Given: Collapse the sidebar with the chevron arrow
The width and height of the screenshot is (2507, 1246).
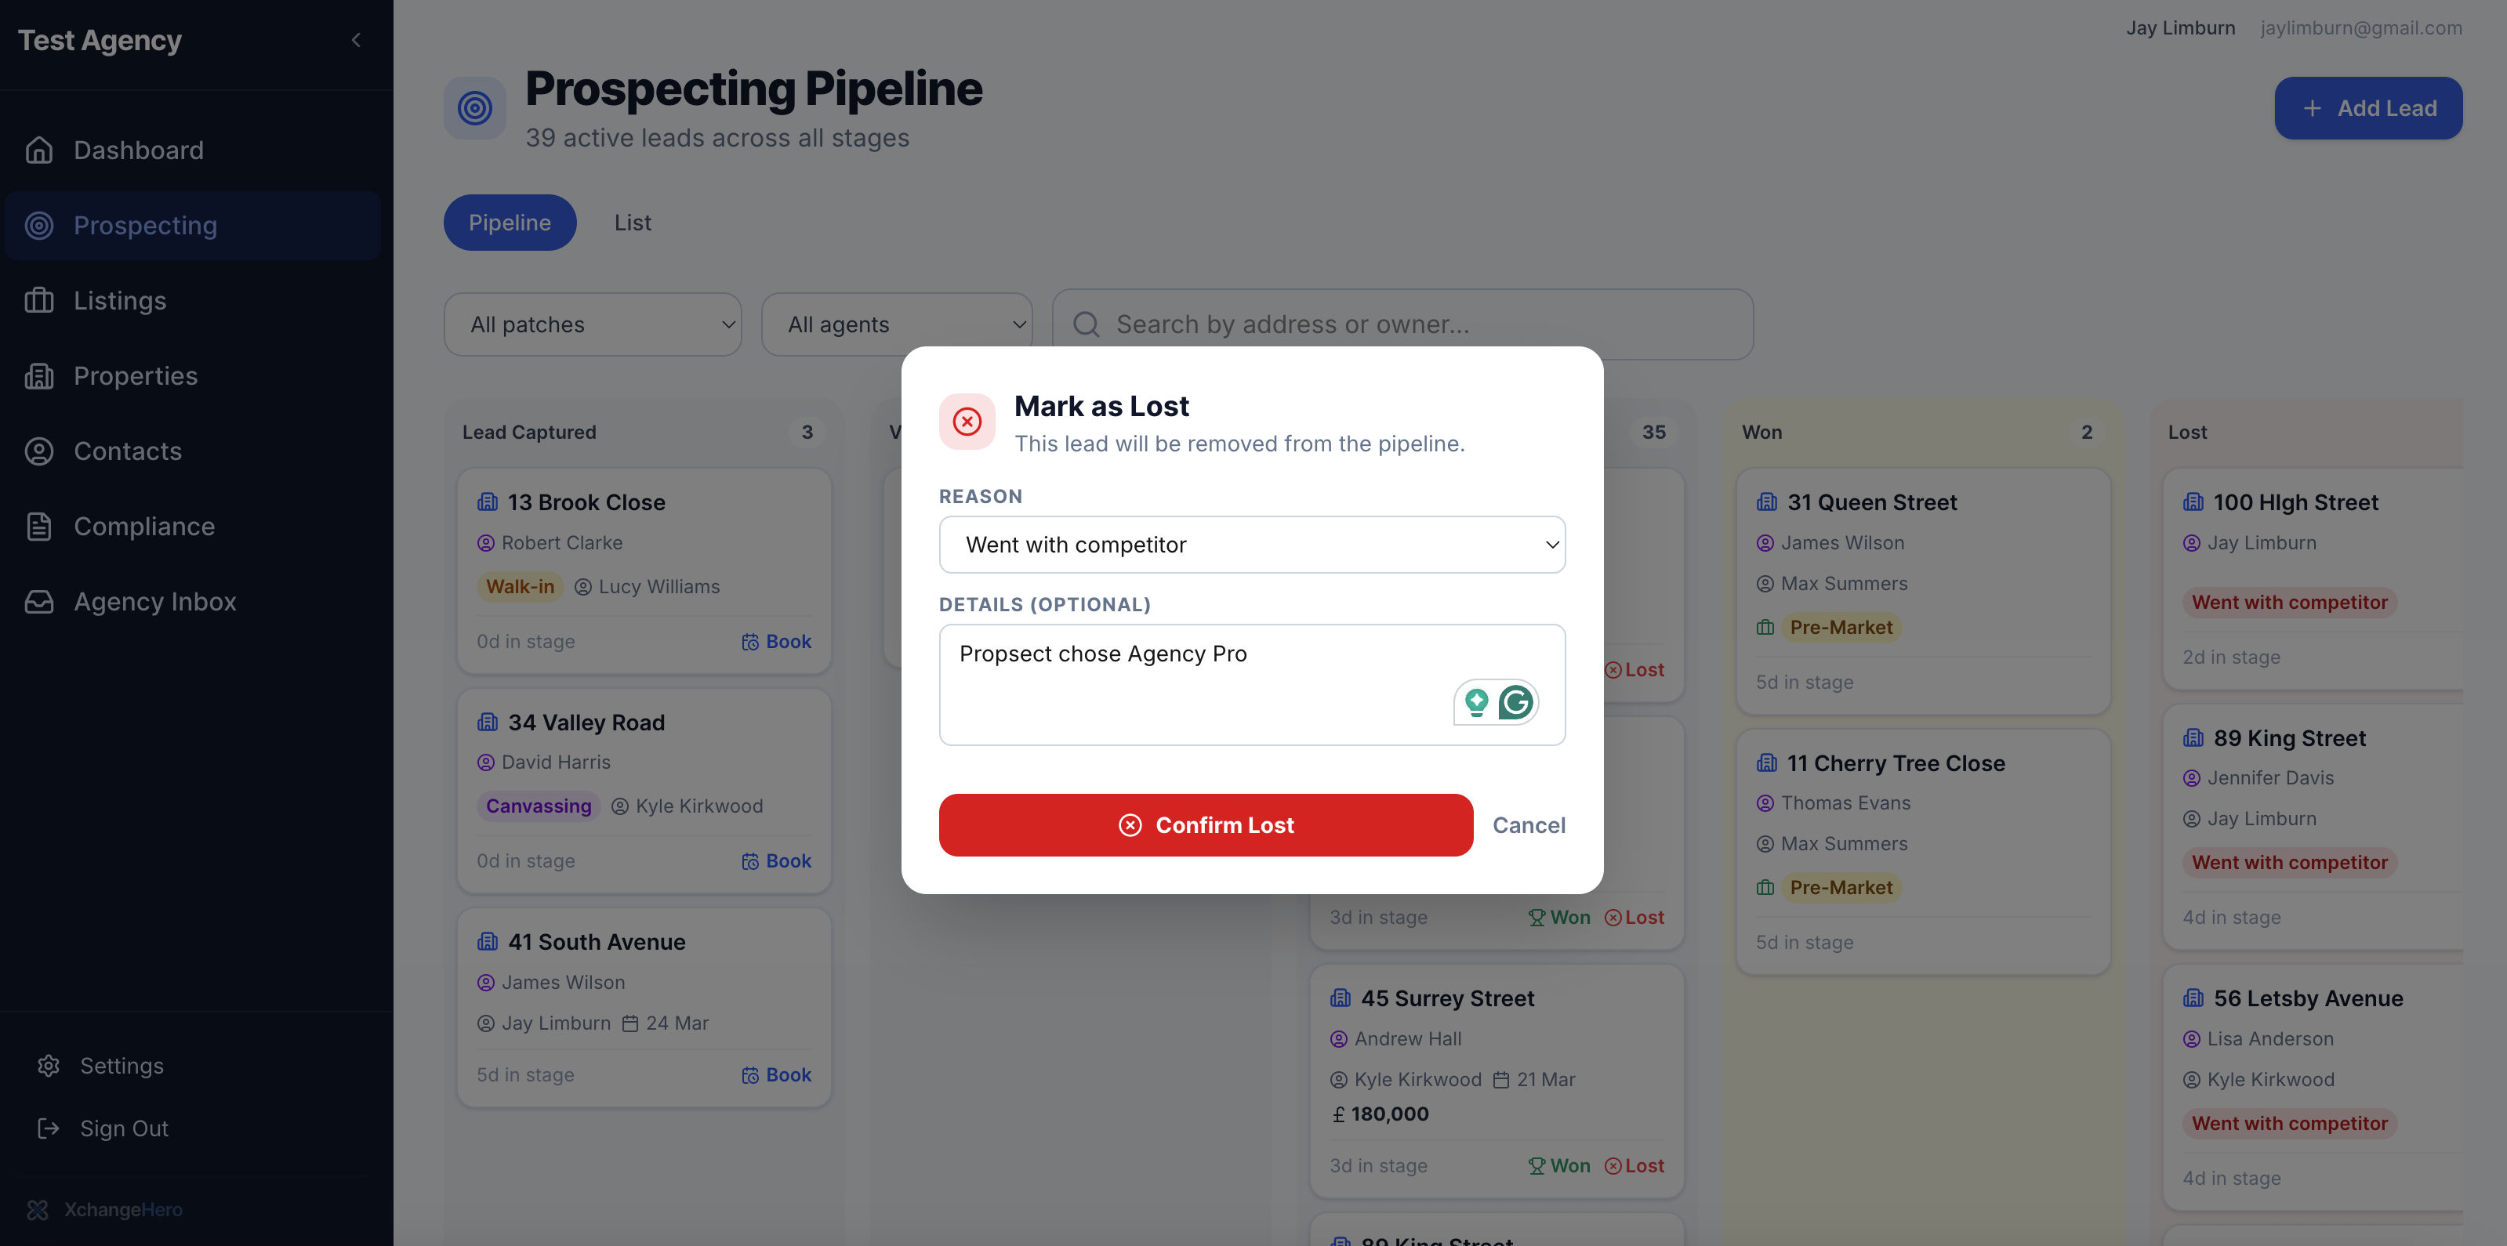Looking at the screenshot, I should [x=356, y=40].
